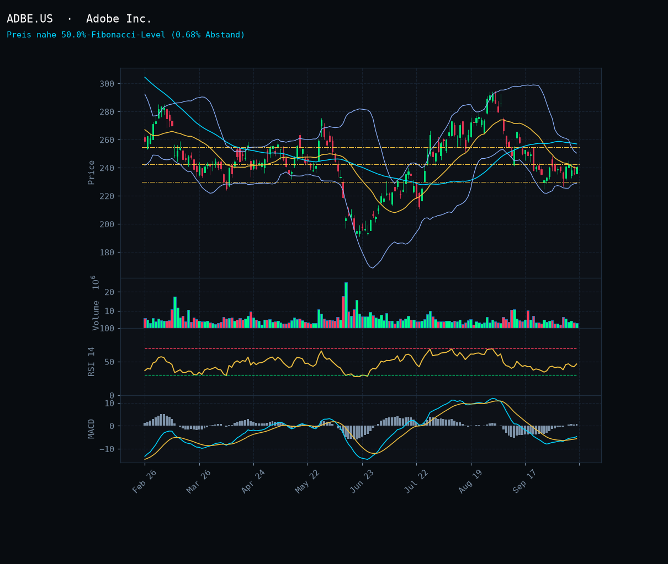Click the chart title "ADBE.US · Adobe Inc."
668x564 pixels.
pyautogui.click(x=79, y=19)
